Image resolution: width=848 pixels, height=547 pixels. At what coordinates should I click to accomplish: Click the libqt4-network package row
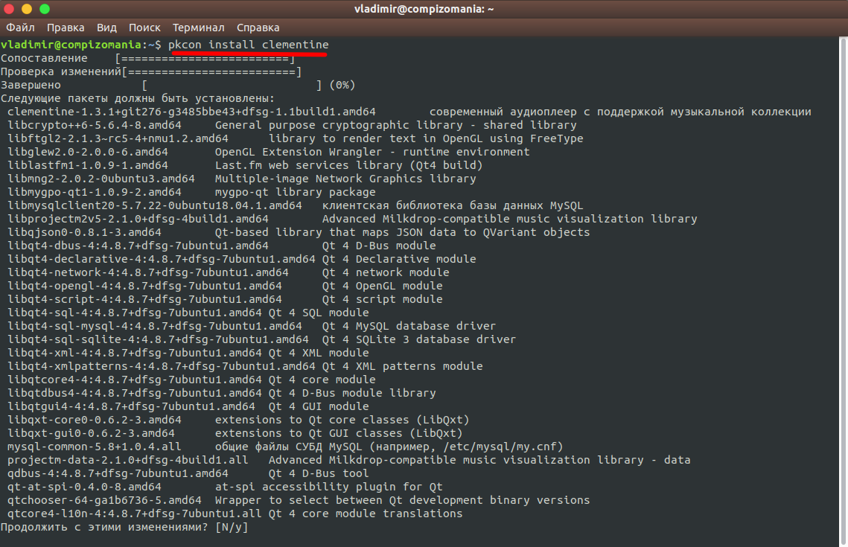[229, 272]
